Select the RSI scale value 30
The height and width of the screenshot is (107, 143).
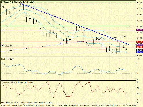pyautogui.click(x=138, y=73)
